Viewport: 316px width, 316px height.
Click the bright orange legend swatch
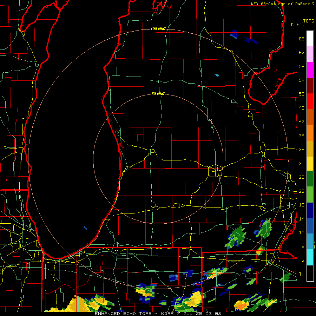tap(310, 133)
